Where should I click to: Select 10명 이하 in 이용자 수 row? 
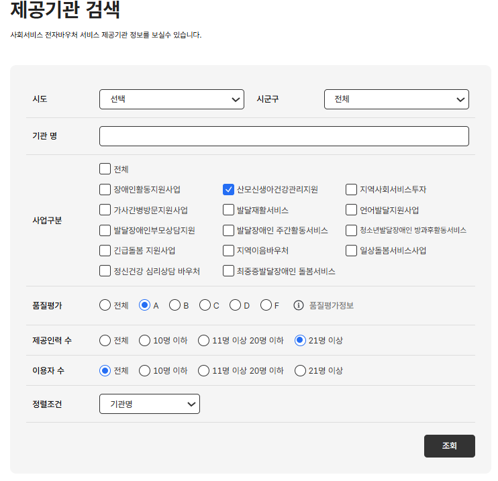point(144,370)
